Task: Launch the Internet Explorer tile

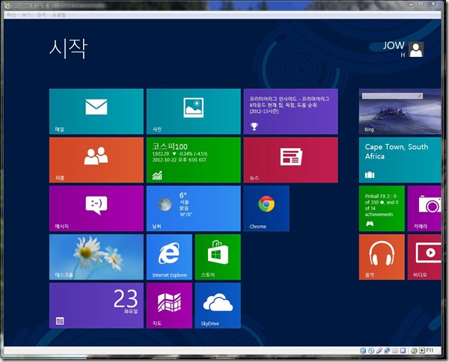Action: 169,257
